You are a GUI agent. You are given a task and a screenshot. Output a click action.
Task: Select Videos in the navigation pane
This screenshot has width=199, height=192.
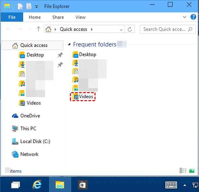tap(30, 103)
